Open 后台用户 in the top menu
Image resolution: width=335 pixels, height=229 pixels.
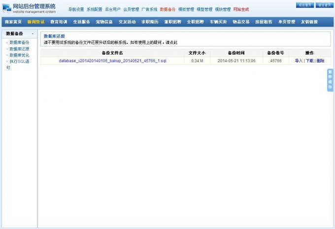coord(113,9)
